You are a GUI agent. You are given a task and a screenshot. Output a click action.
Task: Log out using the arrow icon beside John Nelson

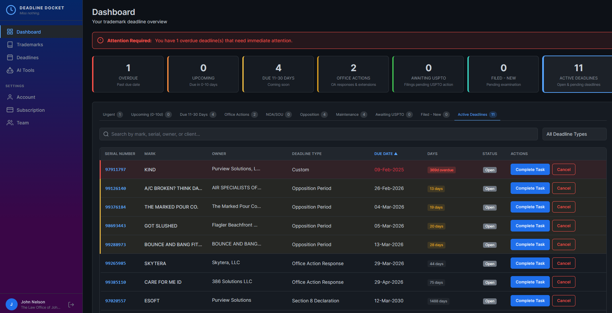[71, 304]
